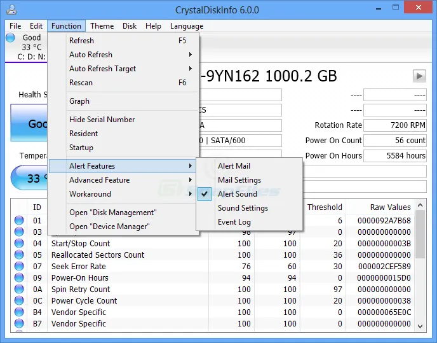
Task: Click the 33 °C temperature button
Action: coord(30,178)
